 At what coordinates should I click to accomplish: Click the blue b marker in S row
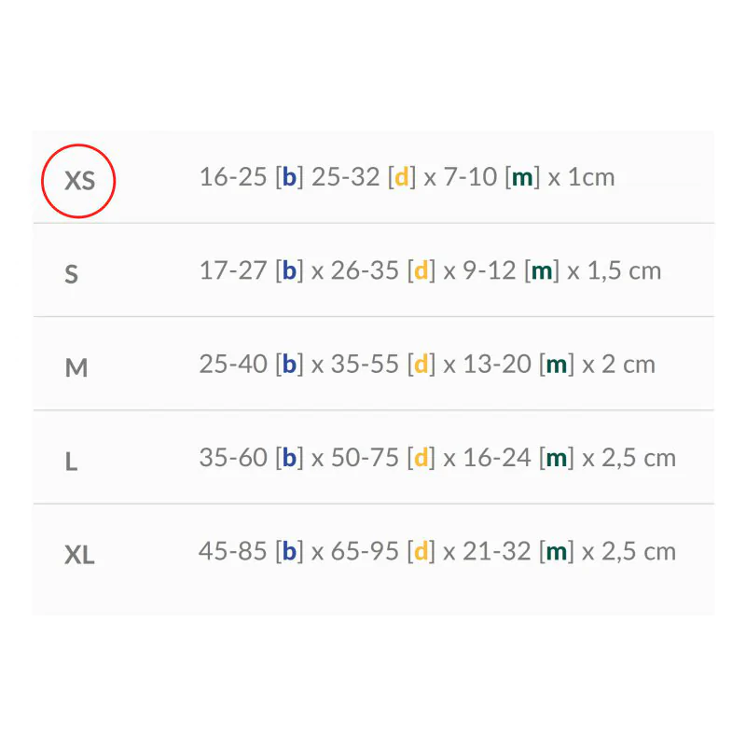(x=289, y=270)
